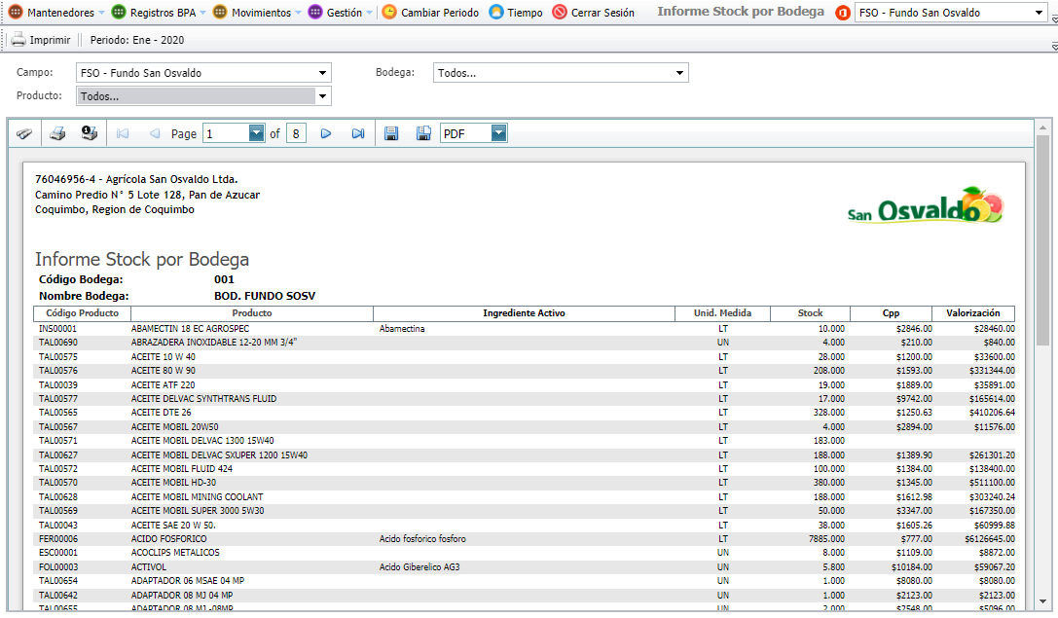This screenshot has width=1058, height=618.
Task: Click ACEITE MOBIL MINING COOLANT product name
Action: coord(197,496)
